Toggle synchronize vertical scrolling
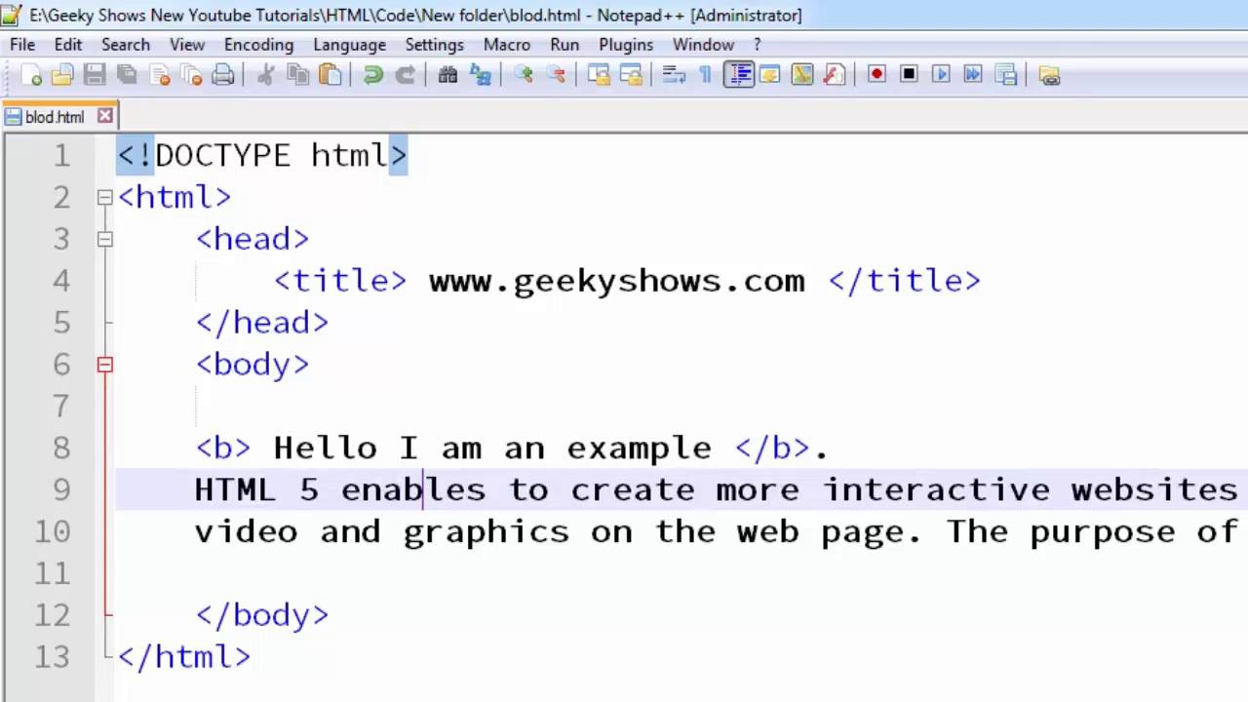Screen dimensions: 1248x702 point(601,74)
